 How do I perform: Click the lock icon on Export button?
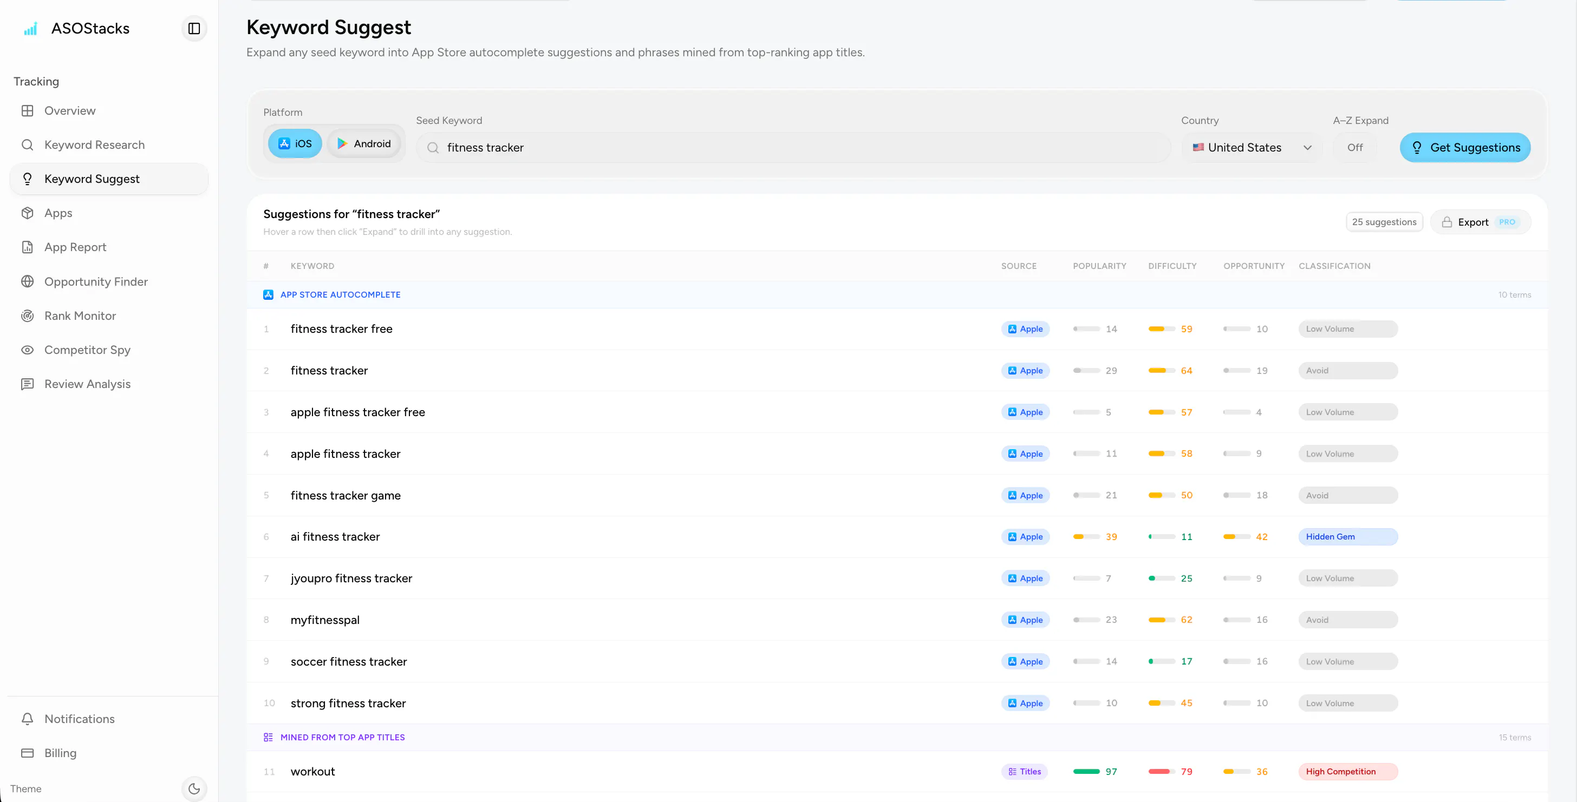pyautogui.click(x=1447, y=222)
